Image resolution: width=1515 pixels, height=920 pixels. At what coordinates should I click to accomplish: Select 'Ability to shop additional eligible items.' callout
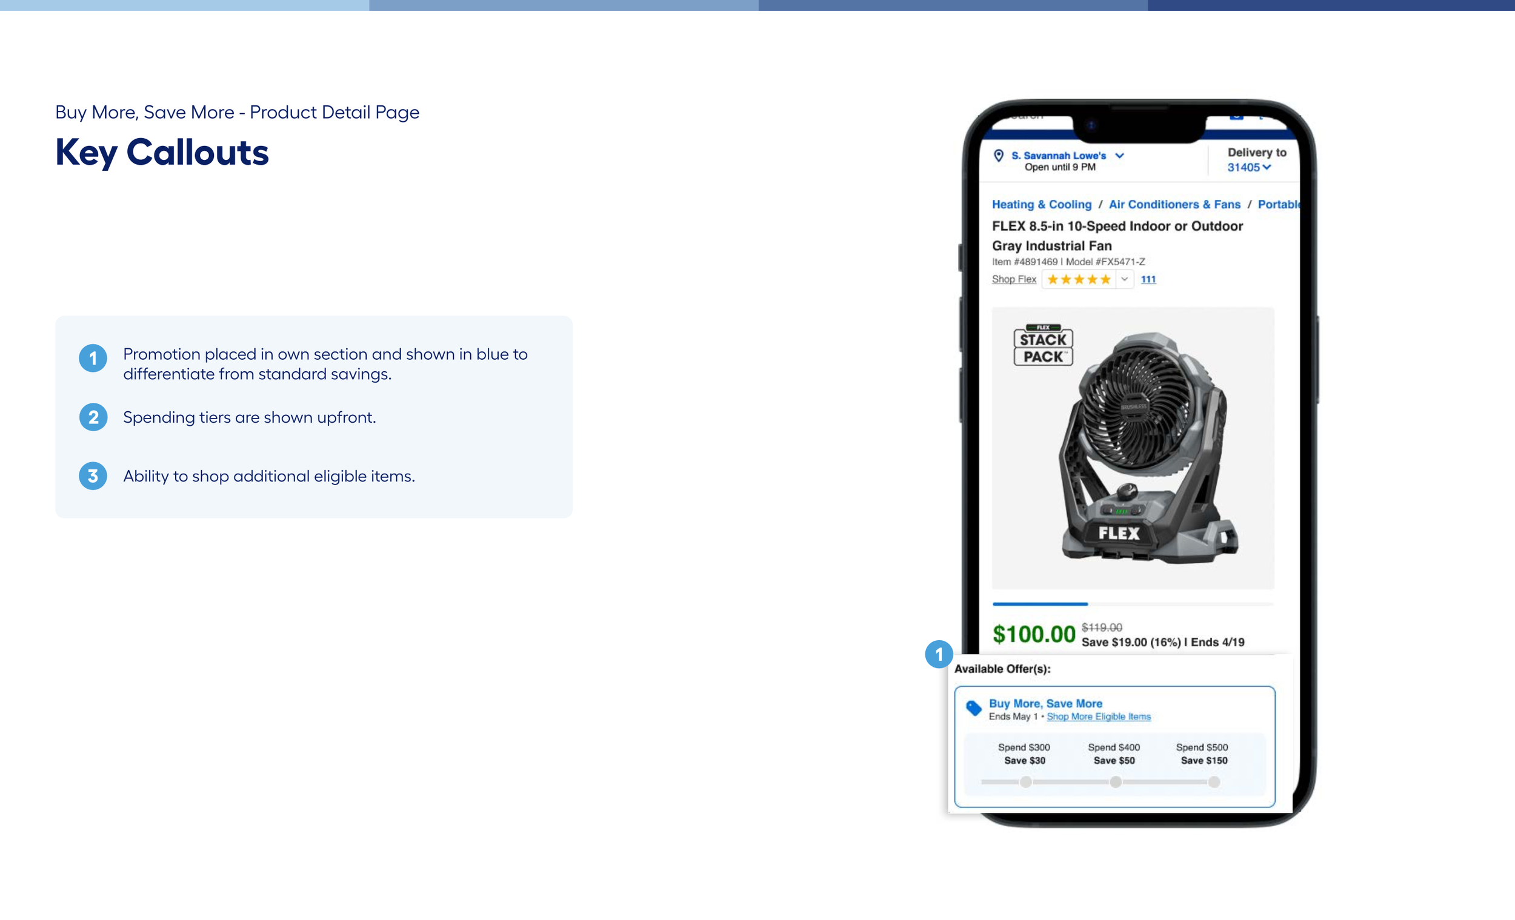click(x=269, y=476)
